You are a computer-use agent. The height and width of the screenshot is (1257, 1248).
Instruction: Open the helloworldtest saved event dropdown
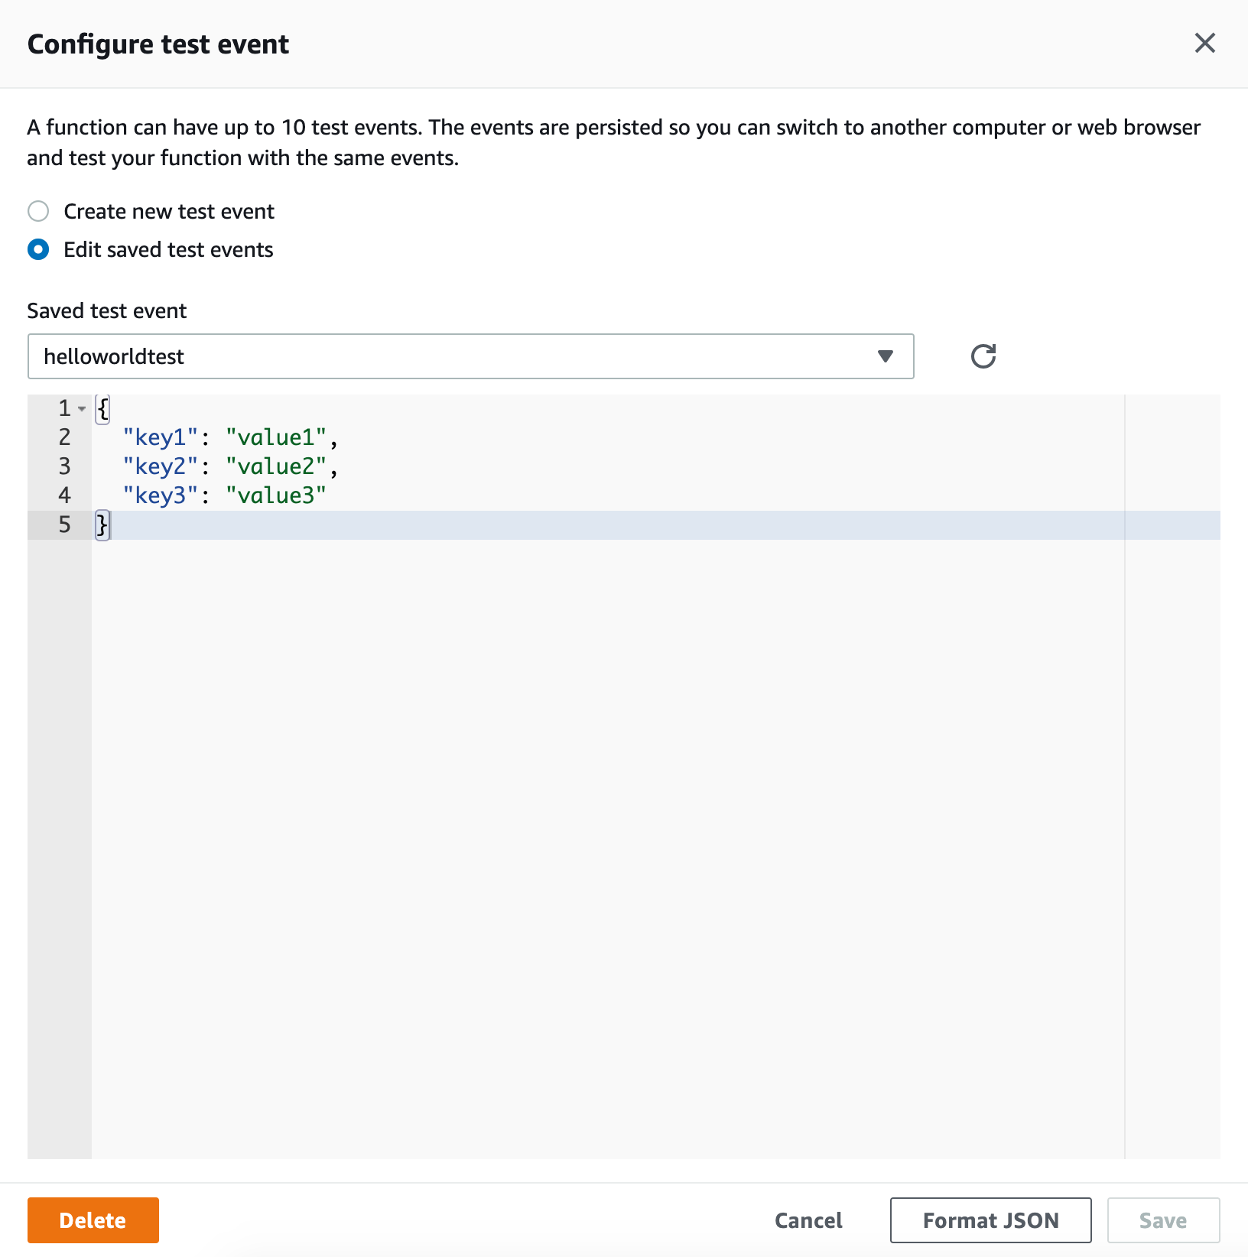point(459,356)
